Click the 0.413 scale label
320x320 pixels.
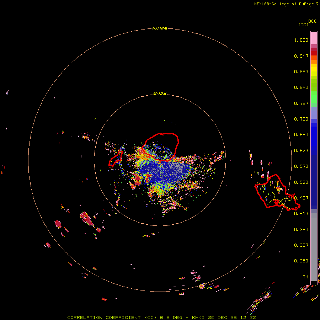click(x=301, y=214)
